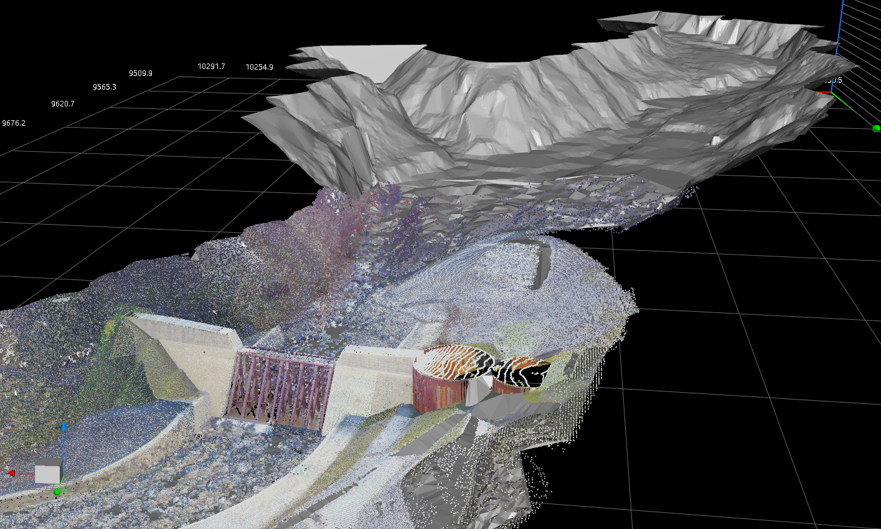The width and height of the screenshot is (881, 529).
Task: Click the red X-axis arrow on the orientation gizmo
Action: coord(11,474)
